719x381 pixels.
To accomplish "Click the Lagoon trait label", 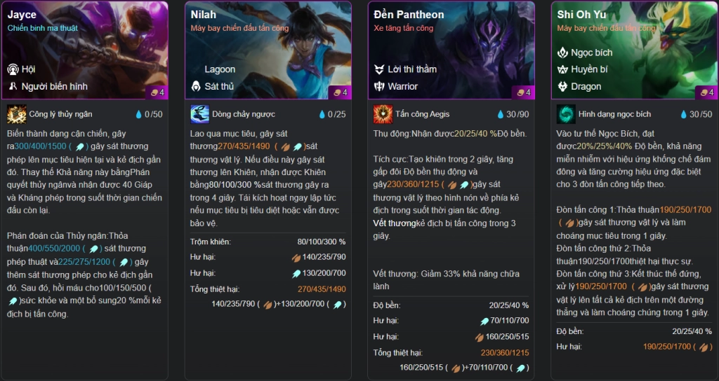I will [220, 69].
